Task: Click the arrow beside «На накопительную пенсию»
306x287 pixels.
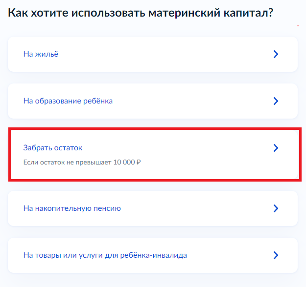Action: tap(276, 208)
